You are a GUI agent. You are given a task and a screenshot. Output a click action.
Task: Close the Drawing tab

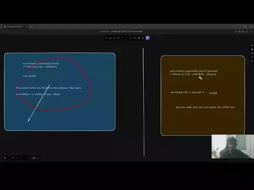tap(26, 27)
